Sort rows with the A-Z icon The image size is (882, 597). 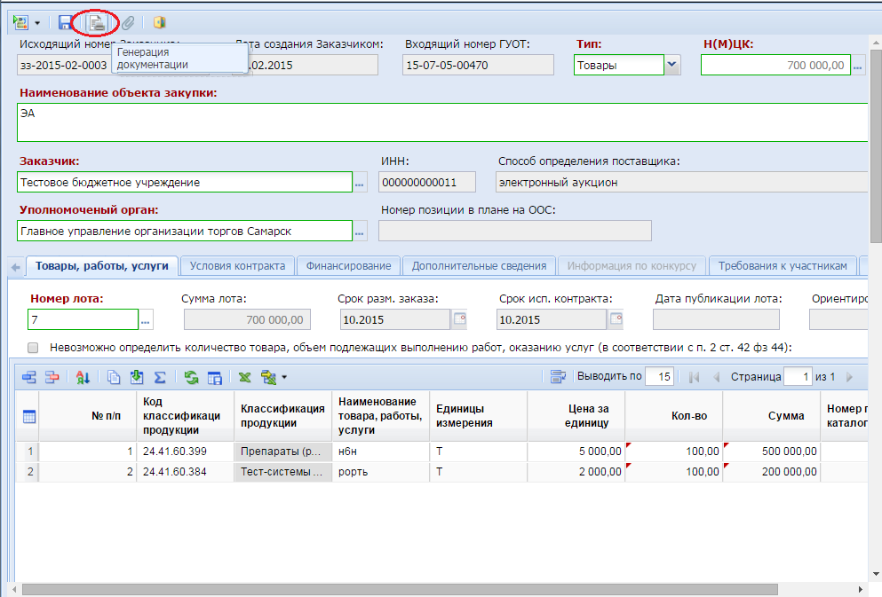point(83,377)
